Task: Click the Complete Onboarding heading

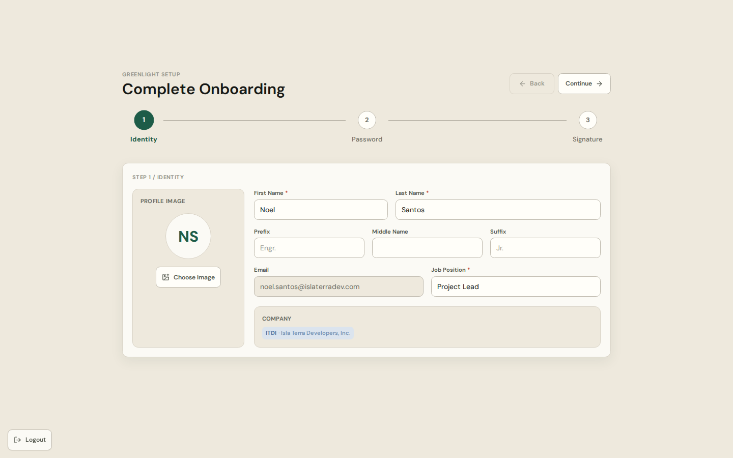Action: tap(204, 89)
